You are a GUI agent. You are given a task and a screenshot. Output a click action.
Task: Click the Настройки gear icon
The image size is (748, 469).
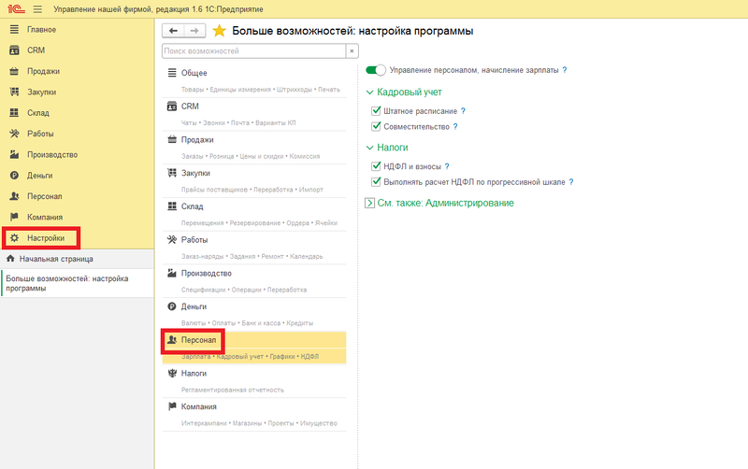(x=14, y=238)
